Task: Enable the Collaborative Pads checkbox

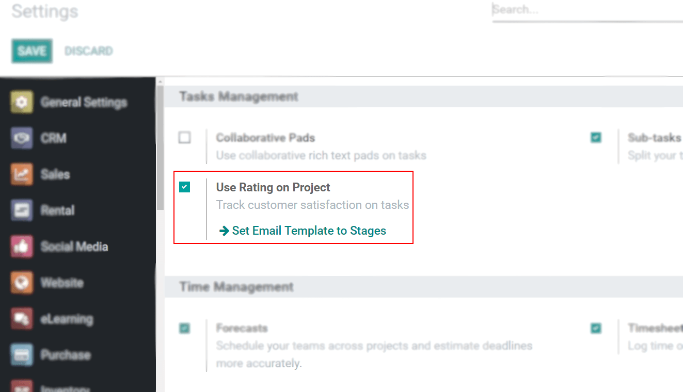Action: pyautogui.click(x=184, y=138)
